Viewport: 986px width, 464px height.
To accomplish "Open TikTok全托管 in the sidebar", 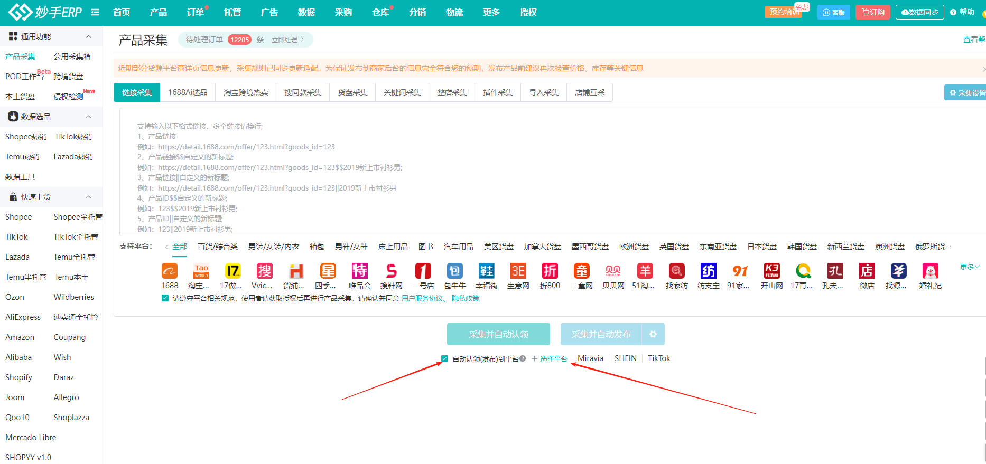I will [76, 237].
